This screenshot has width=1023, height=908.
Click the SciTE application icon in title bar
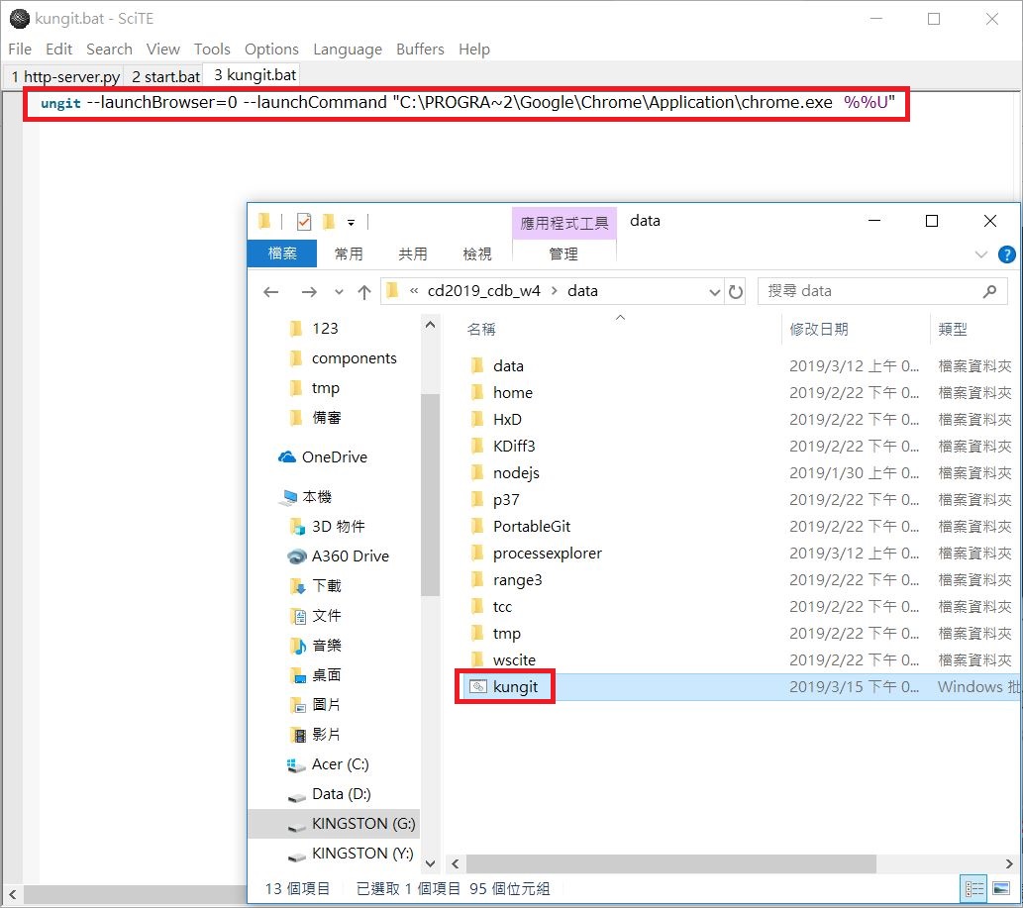tap(20, 18)
